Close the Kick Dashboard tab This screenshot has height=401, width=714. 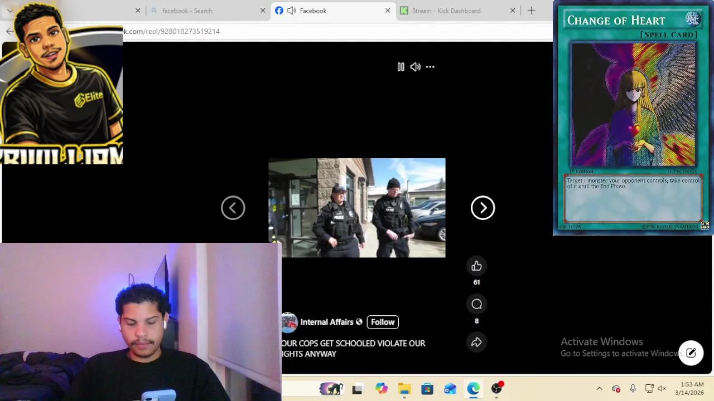513,11
